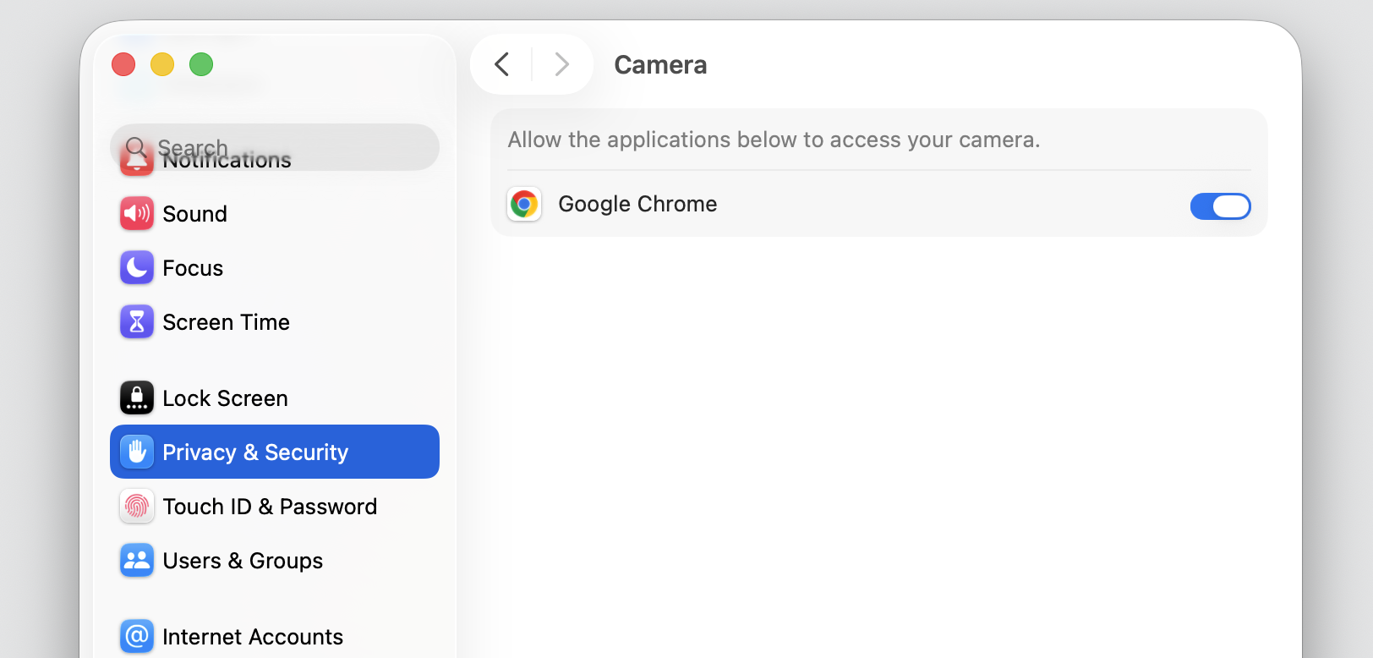
Task: Click the magnifying glass search icon
Action: 135,148
